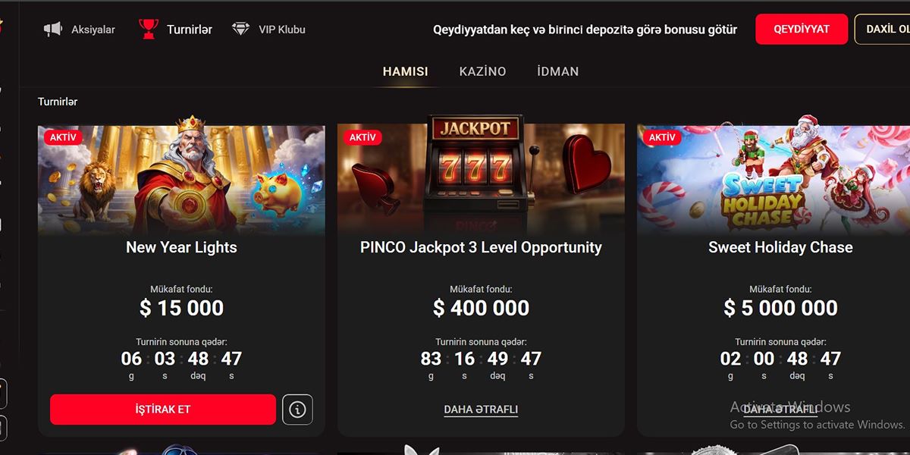Click the Aksiyalar megaphone icon

pyautogui.click(x=52, y=30)
